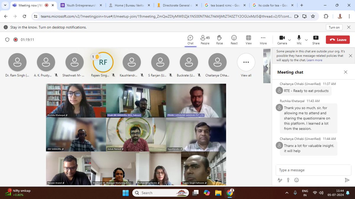355x199 pixels.
Task: Click the Type a message field
Action: click(x=314, y=170)
